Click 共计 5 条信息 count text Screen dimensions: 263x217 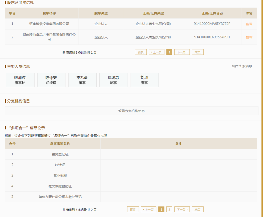242,66
